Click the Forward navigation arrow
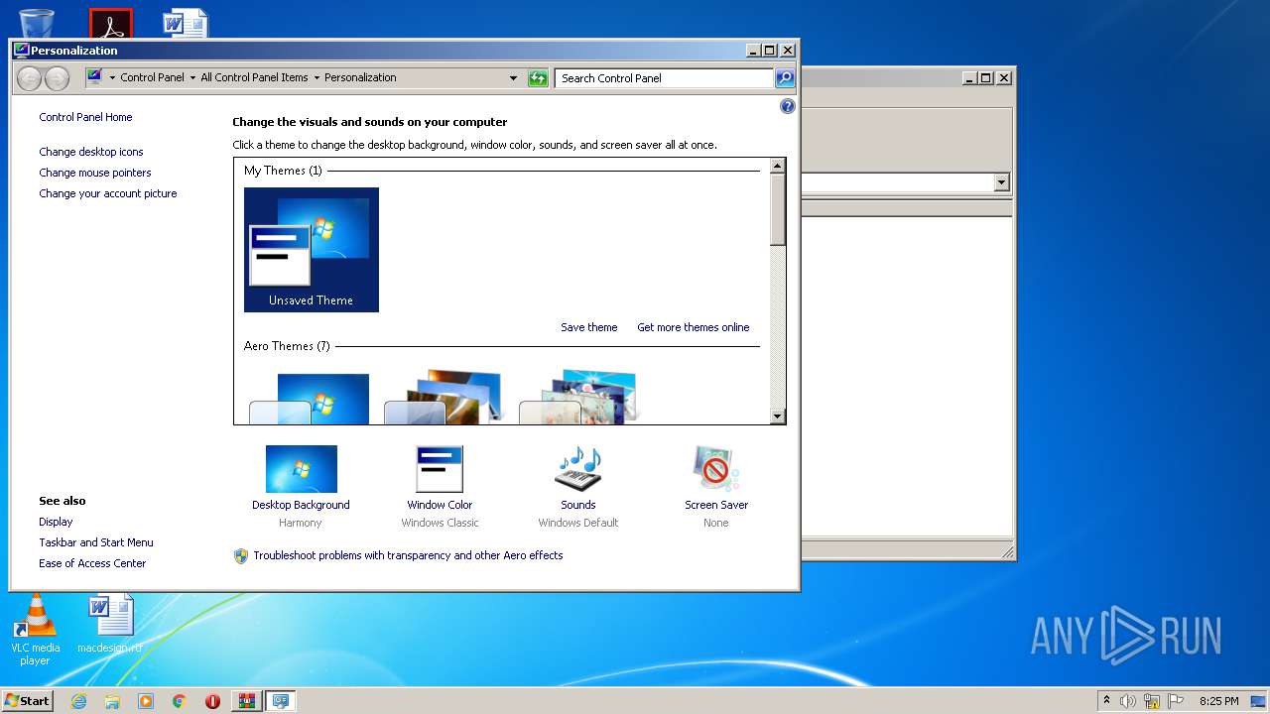This screenshot has width=1270, height=714. (58, 77)
